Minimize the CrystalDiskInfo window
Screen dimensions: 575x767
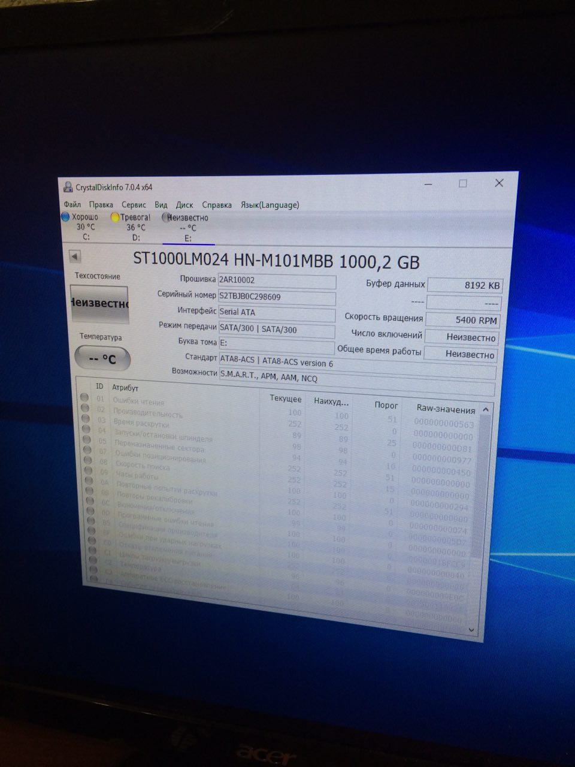coord(428,185)
